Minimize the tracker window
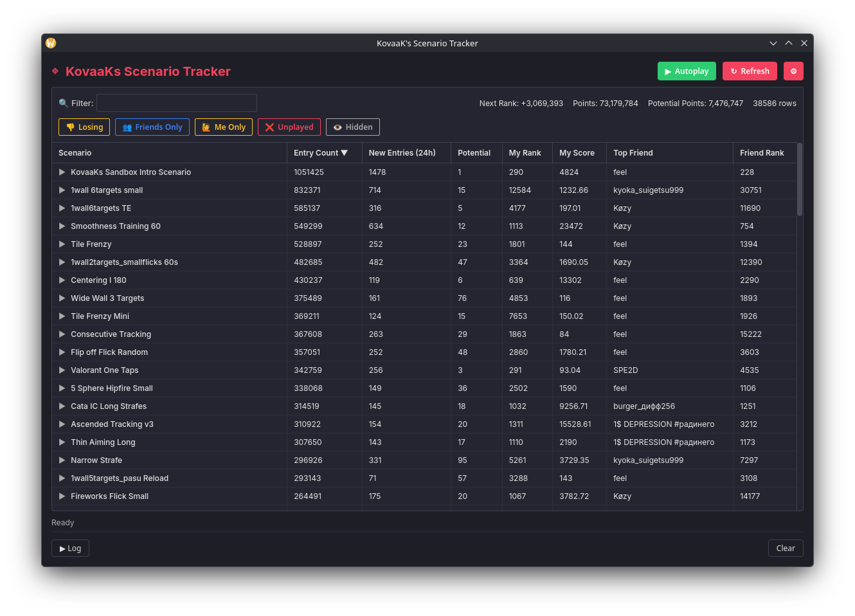The height and width of the screenshot is (616, 855). [x=773, y=43]
